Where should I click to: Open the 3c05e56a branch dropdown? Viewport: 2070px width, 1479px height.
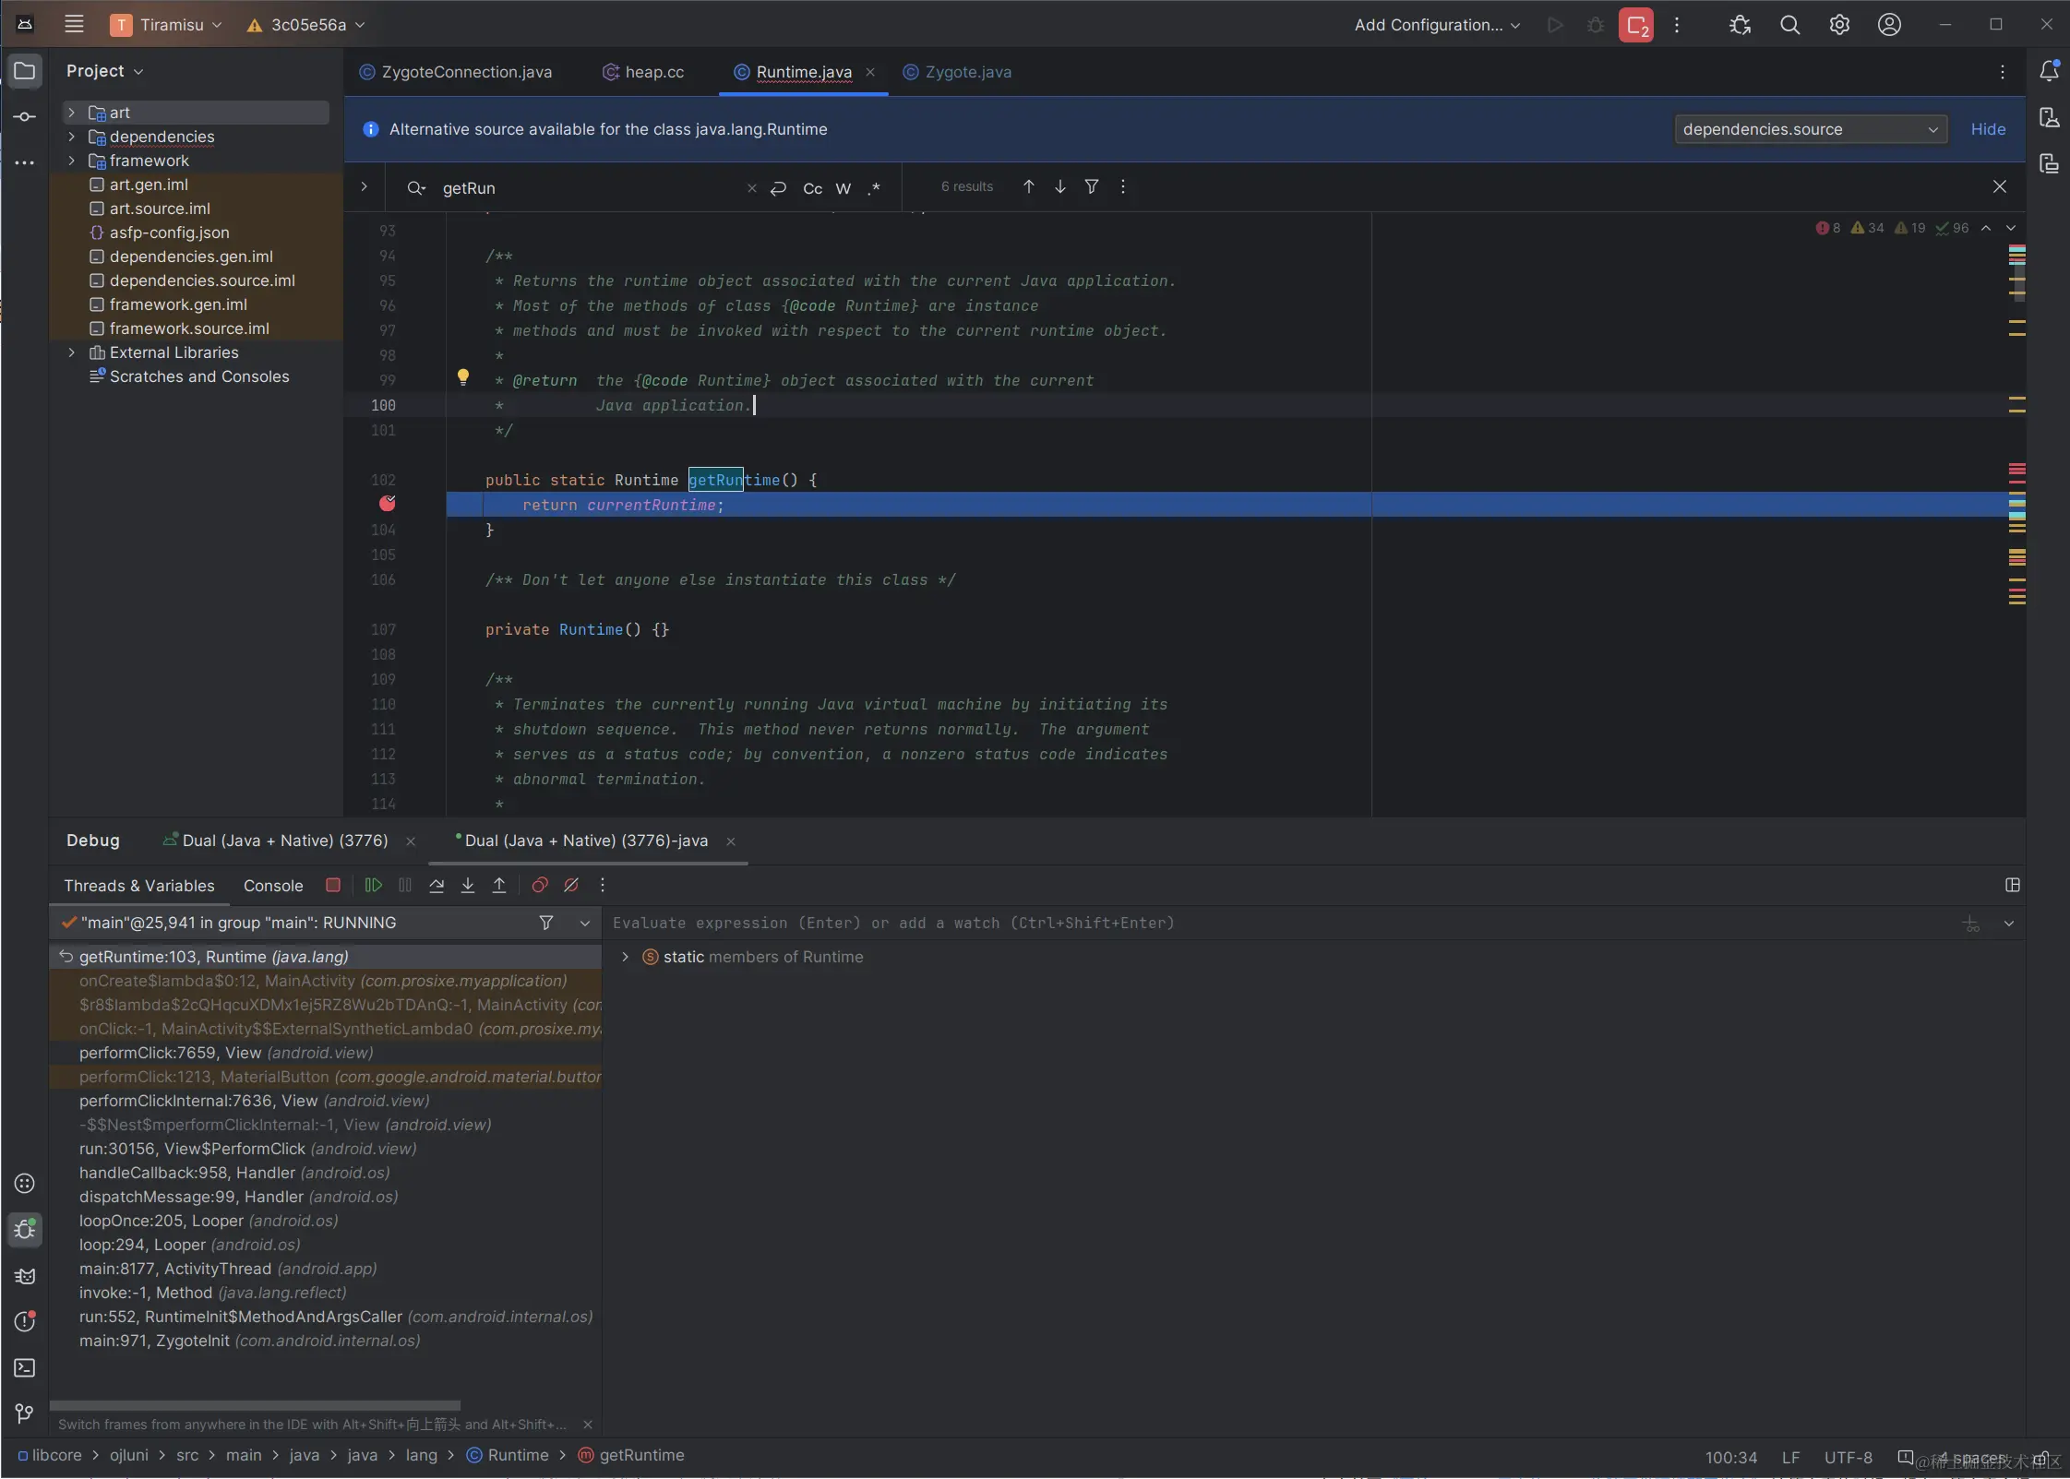[306, 25]
